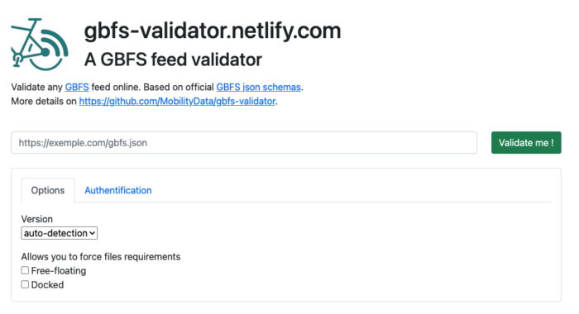The height and width of the screenshot is (314, 579).
Task: Open the Version auto-detection dropdown
Action: point(59,233)
